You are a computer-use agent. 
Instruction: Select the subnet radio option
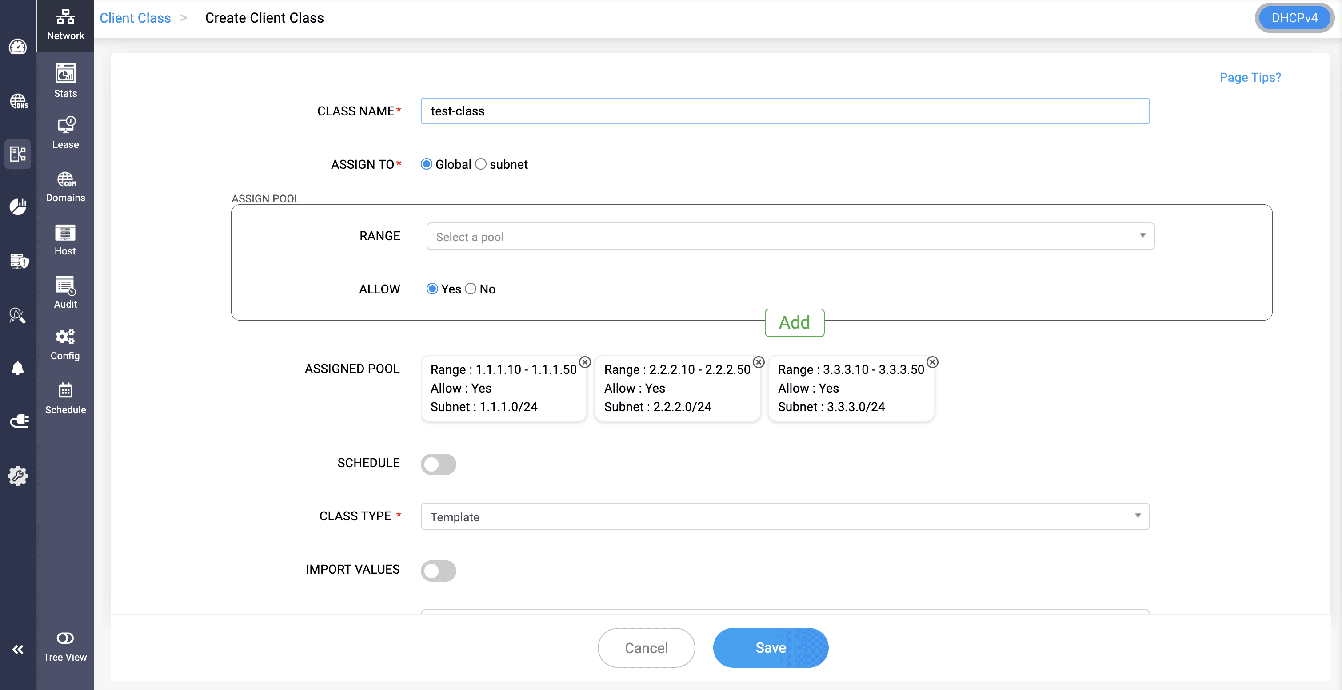(x=481, y=164)
